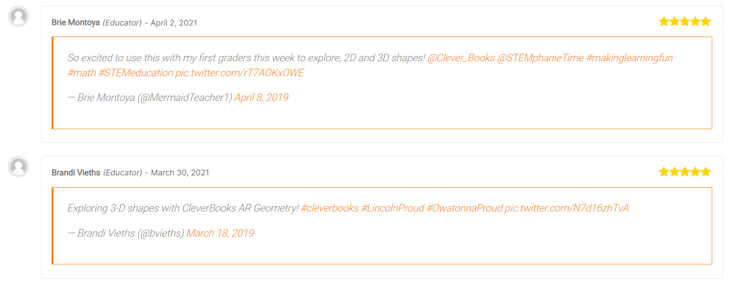
Task: Click Brie Montoya's avatar icon
Action: tap(19, 17)
